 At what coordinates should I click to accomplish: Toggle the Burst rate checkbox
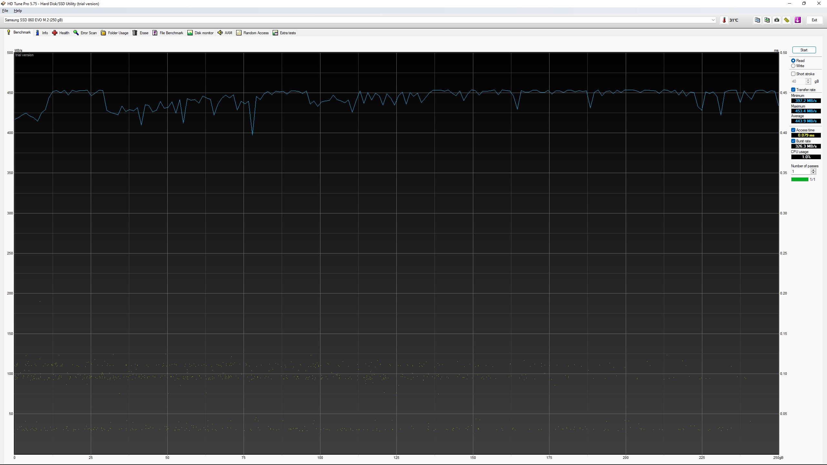(793, 141)
